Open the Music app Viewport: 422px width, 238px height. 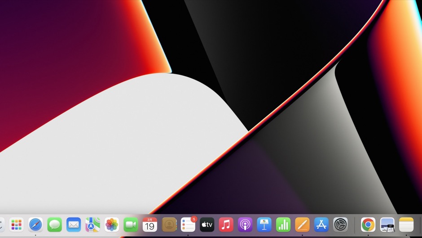226,224
